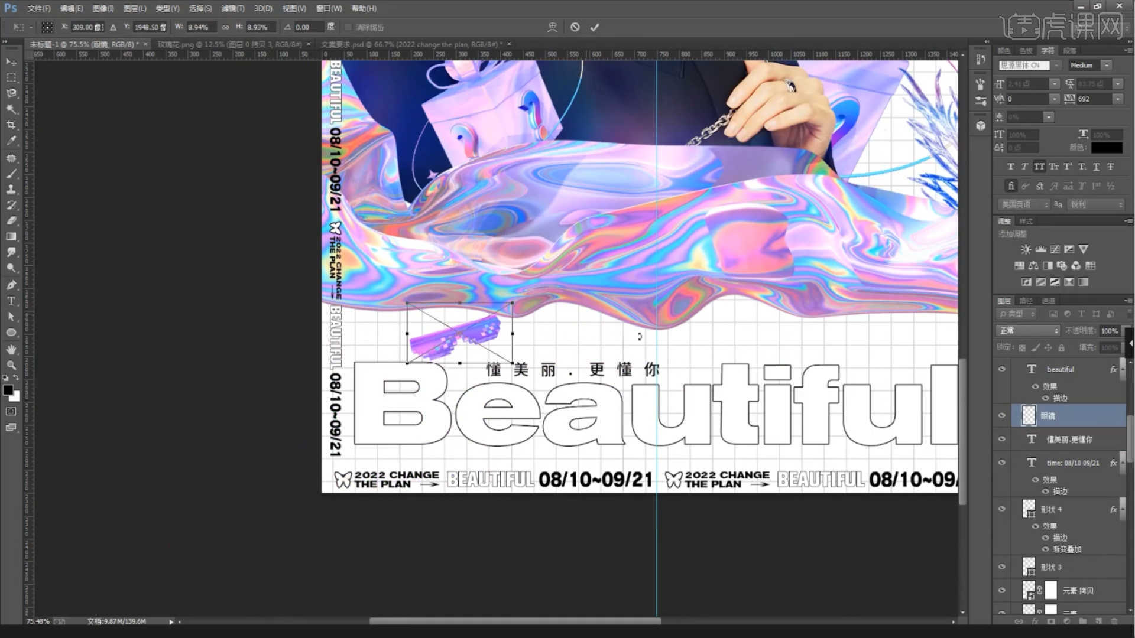Select the Lasso tool
Viewport: 1135px width, 638px height.
[11, 93]
